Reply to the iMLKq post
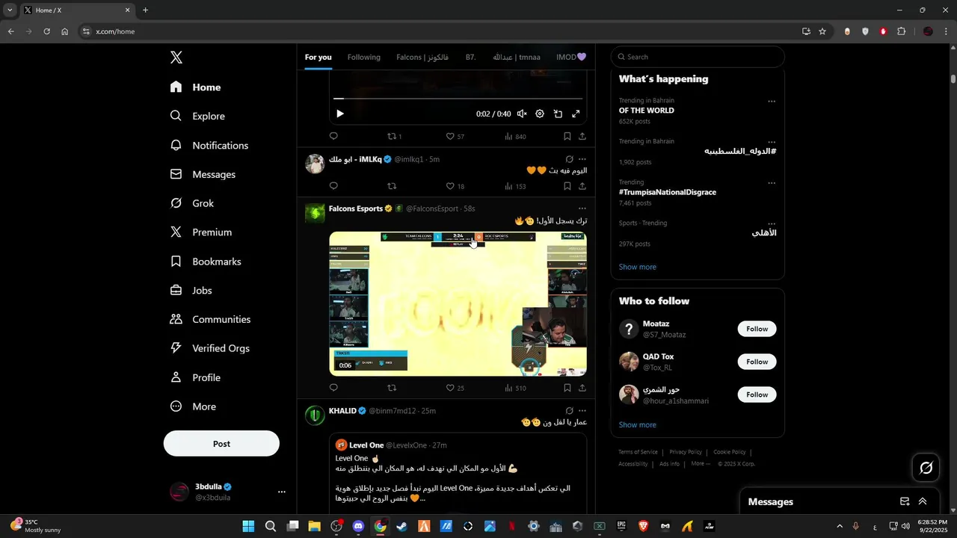 [x=333, y=186]
